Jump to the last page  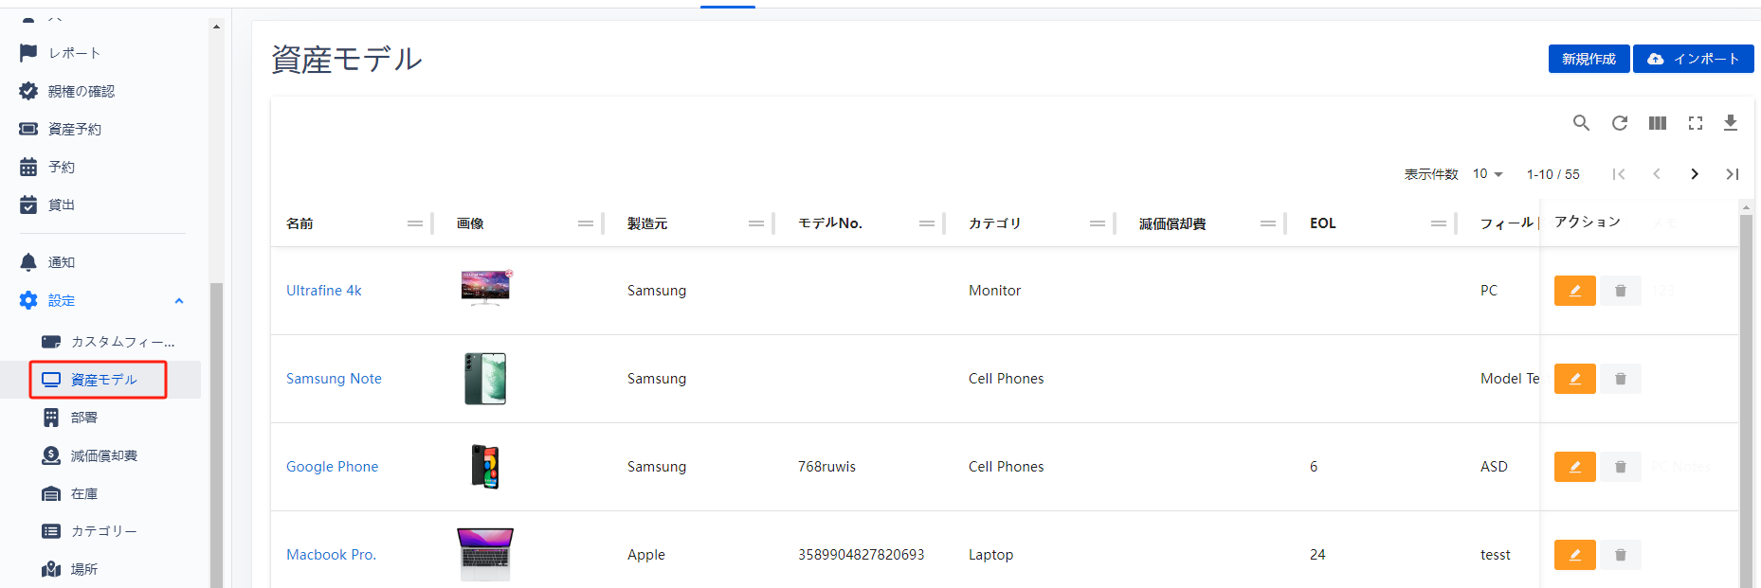(x=1732, y=174)
